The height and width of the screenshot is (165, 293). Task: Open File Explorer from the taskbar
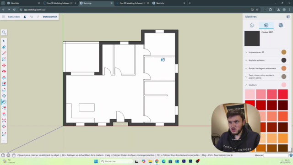point(150,161)
